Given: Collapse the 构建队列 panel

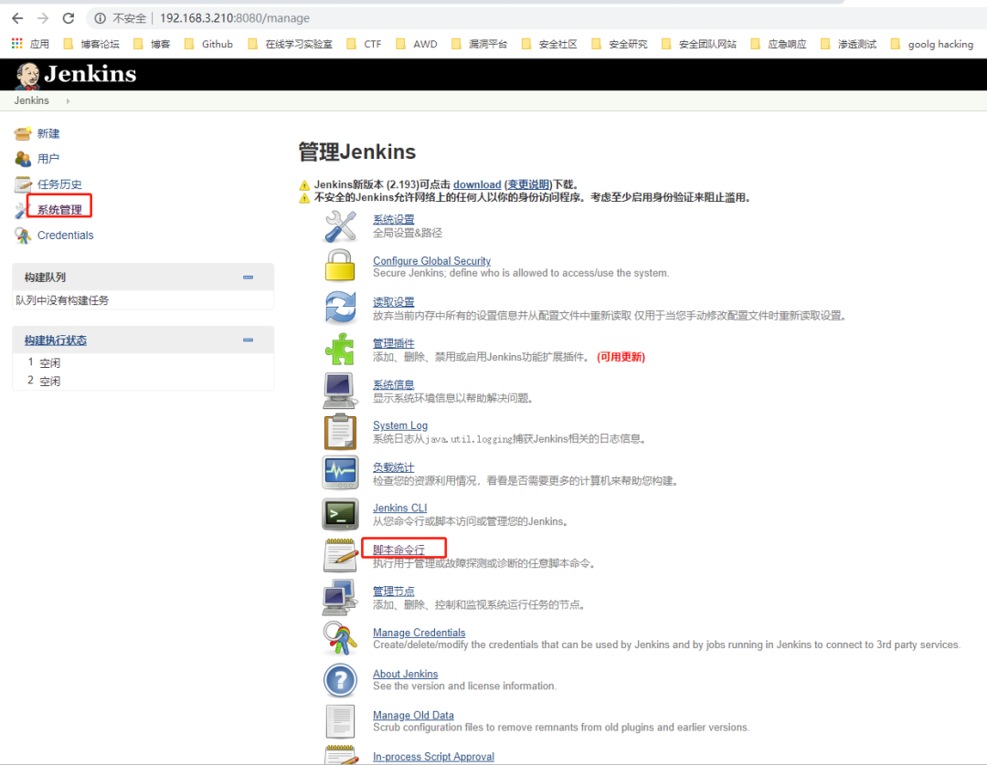Looking at the screenshot, I should point(248,278).
